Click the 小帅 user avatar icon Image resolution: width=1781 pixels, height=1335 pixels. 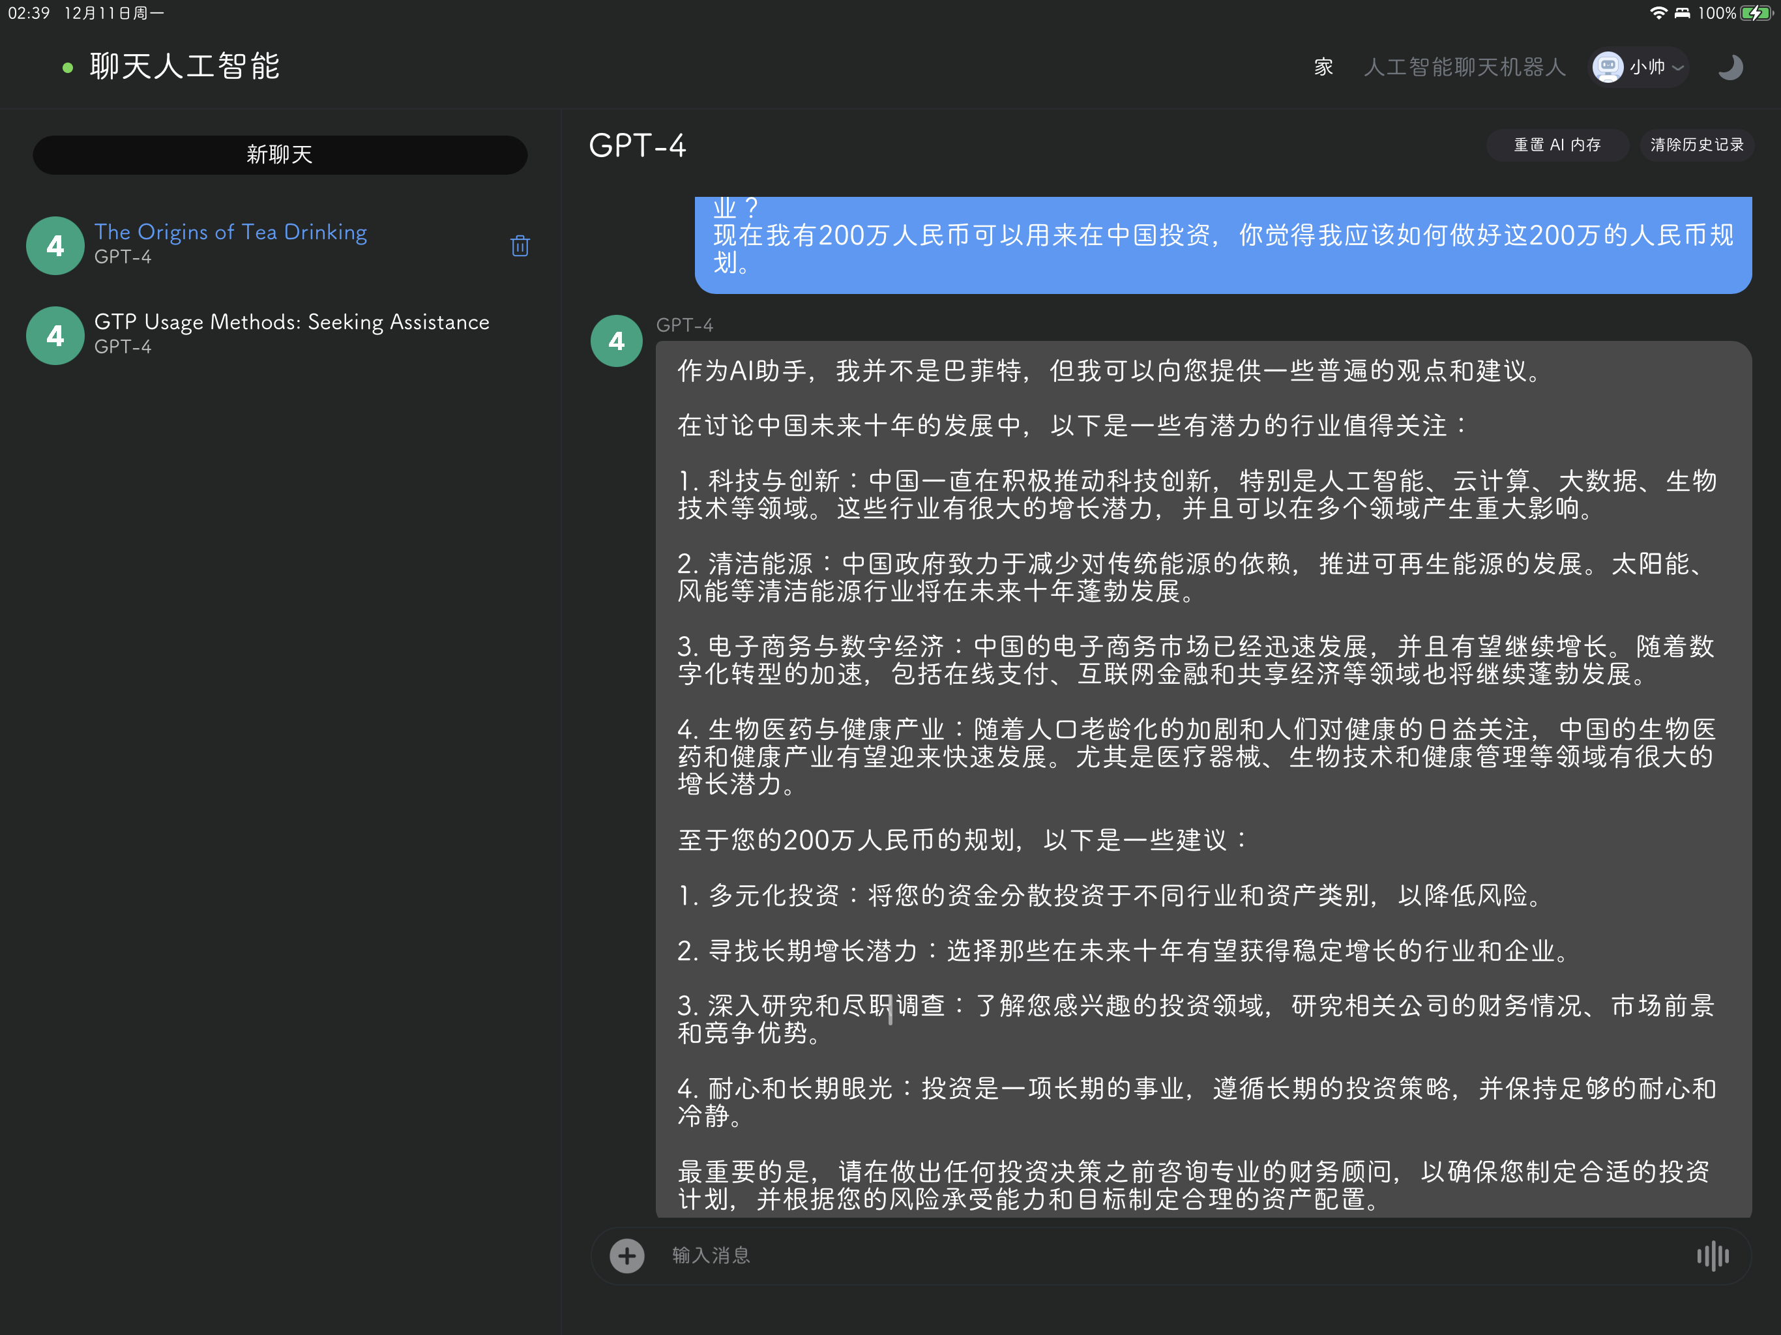coord(1608,67)
